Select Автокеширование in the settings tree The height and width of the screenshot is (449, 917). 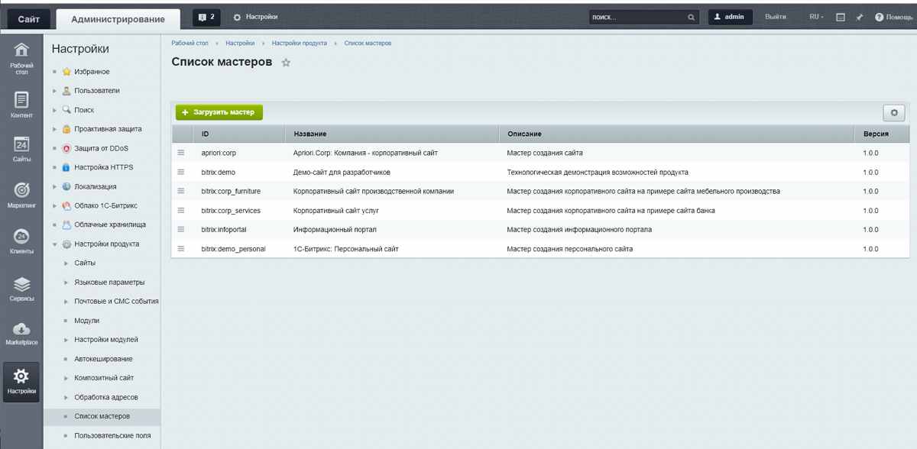[x=103, y=359]
